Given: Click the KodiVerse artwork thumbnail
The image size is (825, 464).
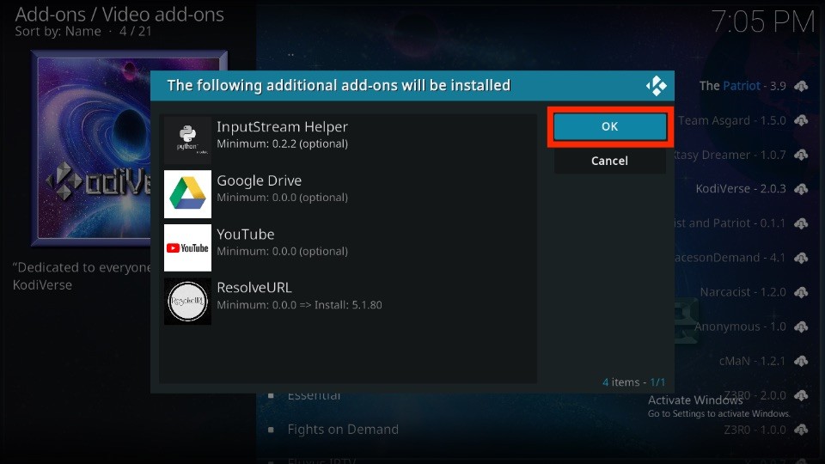Looking at the screenshot, I should pyautogui.click(x=91, y=149).
